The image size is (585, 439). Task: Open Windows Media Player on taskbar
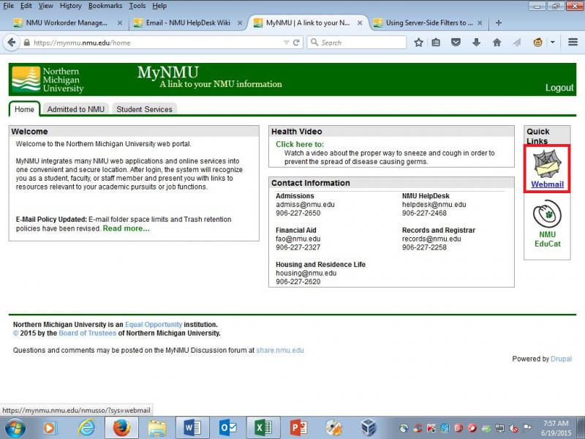coord(49,428)
